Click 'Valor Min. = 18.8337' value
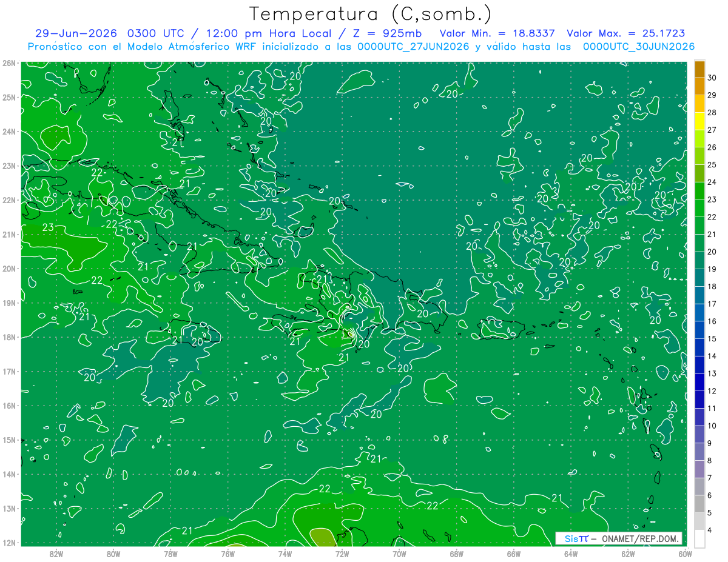 [x=497, y=33]
